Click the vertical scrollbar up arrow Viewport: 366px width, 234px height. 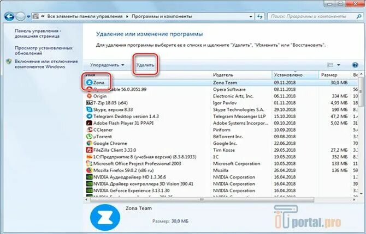tap(361, 74)
